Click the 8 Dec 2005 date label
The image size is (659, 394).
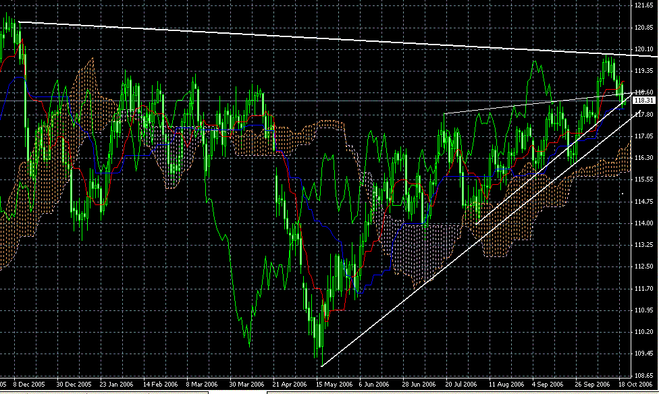[29, 385]
